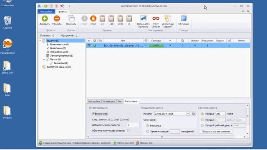Viewport: 267px width, 150px height.
Task: Select Закончить после radio option
Action: tap(148, 132)
